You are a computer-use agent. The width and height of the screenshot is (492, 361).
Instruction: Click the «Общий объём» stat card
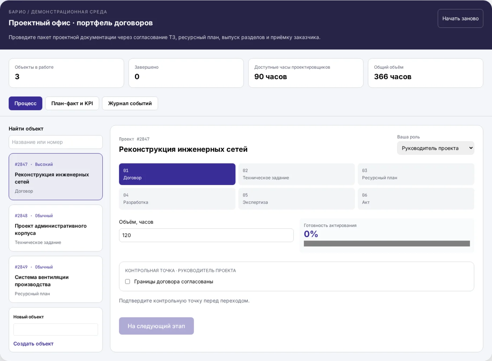[x=426, y=73]
